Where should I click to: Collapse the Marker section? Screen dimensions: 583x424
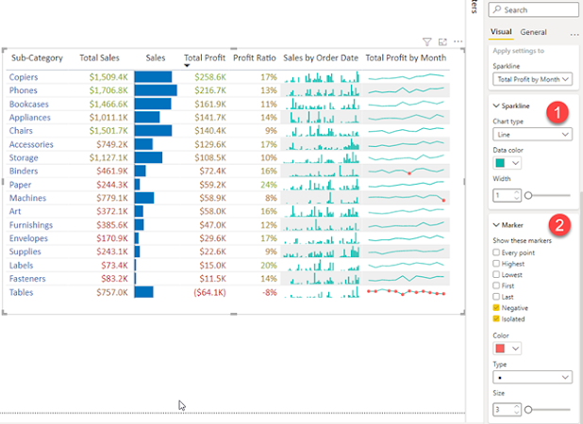[x=496, y=225]
